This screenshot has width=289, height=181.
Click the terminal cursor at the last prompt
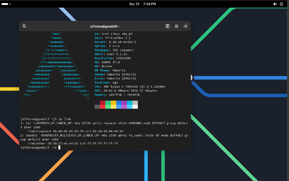pyautogui.click(x=59, y=147)
